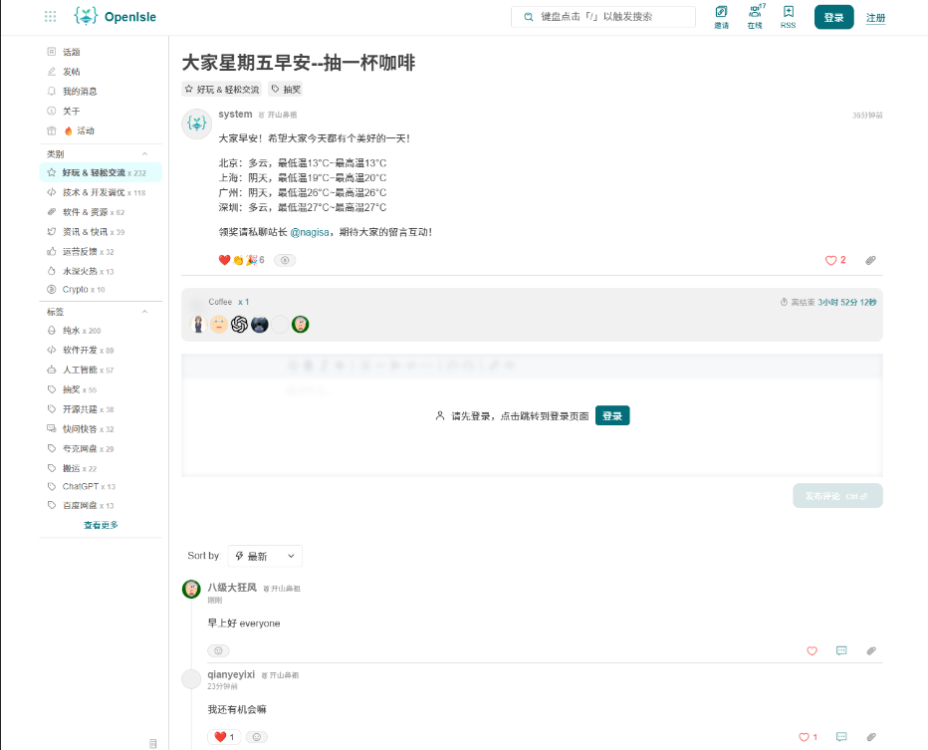
Task: Filter by the Software Development tag x 89
Action: click(x=101, y=350)
